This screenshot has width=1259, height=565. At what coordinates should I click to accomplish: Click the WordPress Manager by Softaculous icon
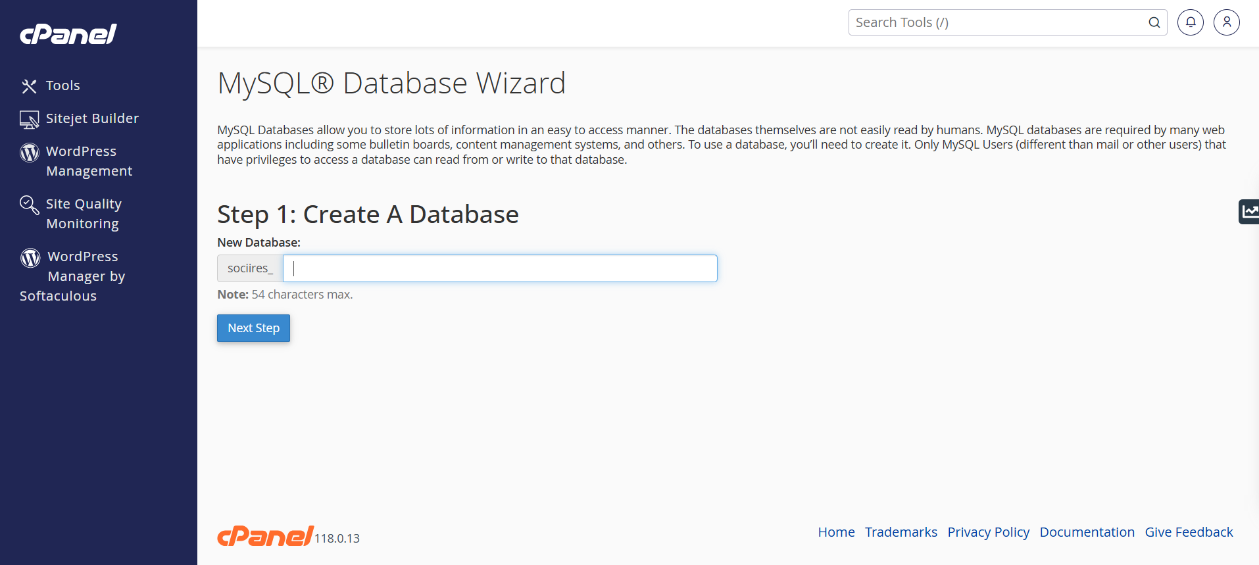coord(30,258)
